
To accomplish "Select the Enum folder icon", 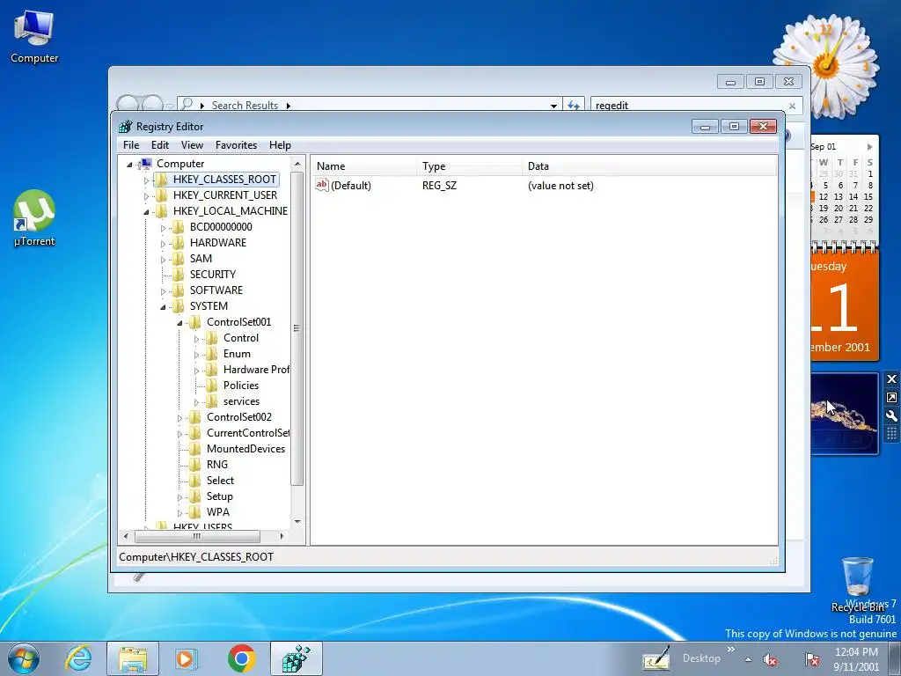I will (x=211, y=354).
